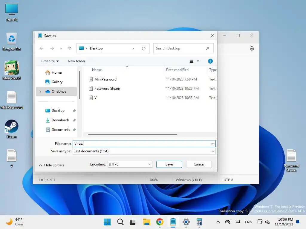Change view layout icon
Image resolution: width=306 pixels, height=229 pixels.
192,61
